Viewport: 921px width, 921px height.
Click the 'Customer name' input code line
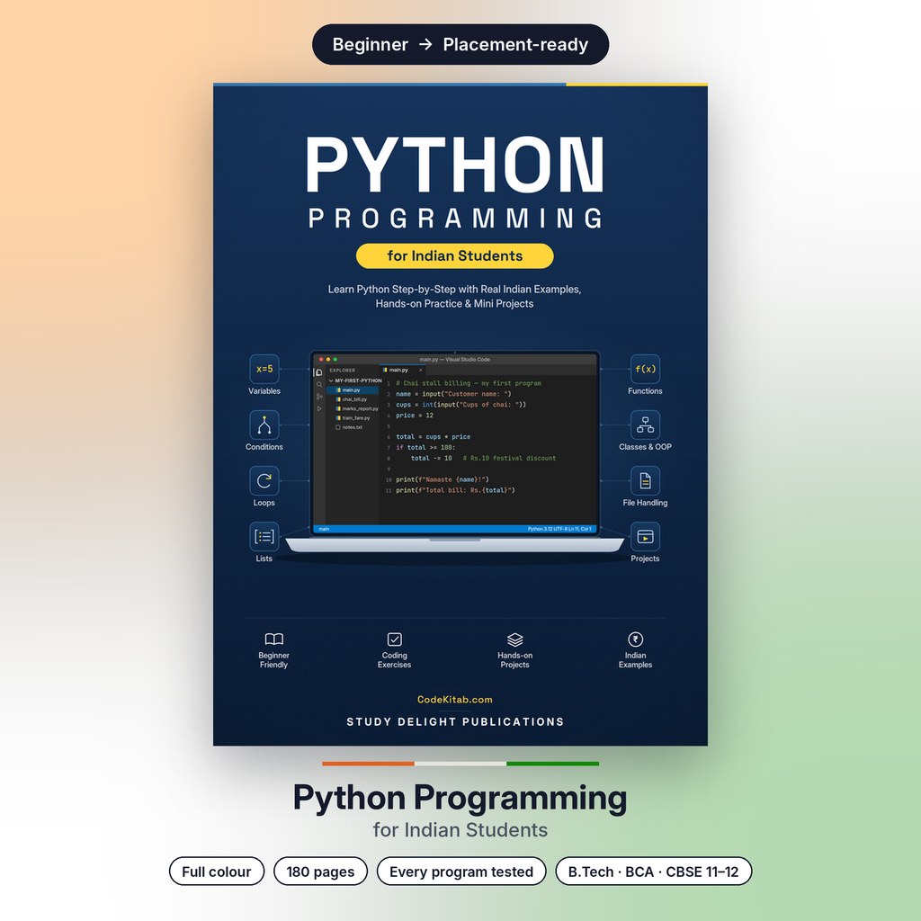453,394
